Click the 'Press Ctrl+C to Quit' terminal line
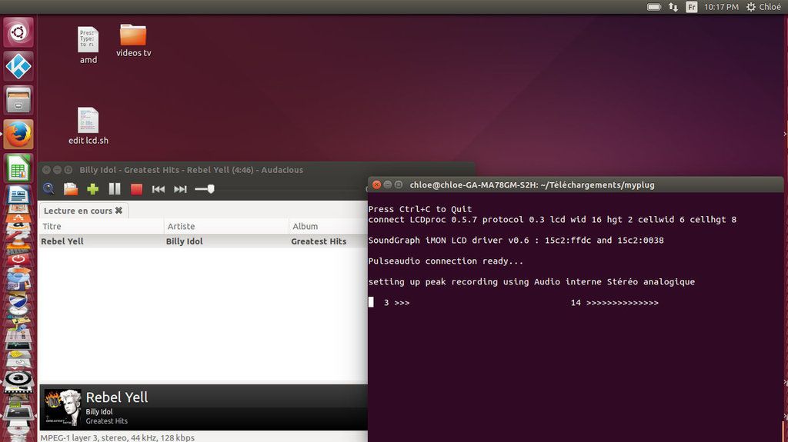Image resolution: width=788 pixels, height=442 pixels. 419,209
